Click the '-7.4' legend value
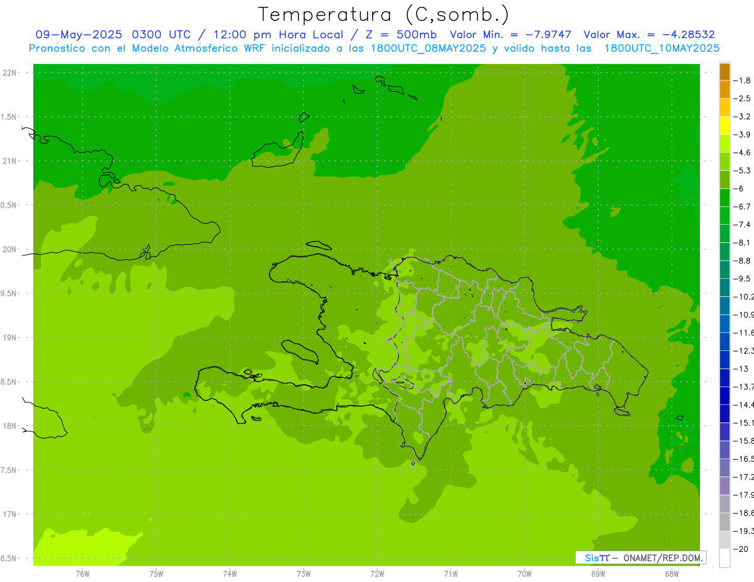This screenshot has width=754, height=582. click(x=742, y=225)
